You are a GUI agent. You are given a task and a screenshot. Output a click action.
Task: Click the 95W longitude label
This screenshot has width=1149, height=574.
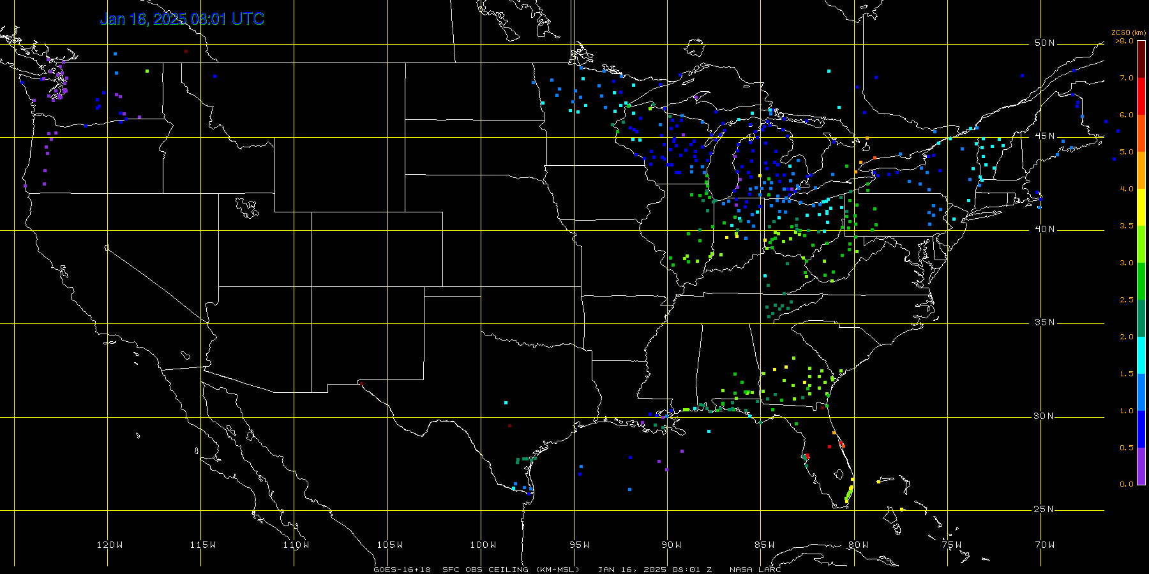coord(580,545)
